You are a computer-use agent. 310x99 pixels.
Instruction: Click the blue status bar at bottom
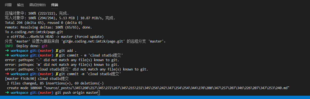tap(155, 97)
